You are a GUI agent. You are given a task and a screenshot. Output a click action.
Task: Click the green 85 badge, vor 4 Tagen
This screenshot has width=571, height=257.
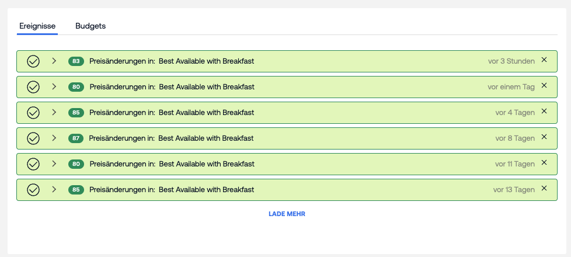[76, 113]
